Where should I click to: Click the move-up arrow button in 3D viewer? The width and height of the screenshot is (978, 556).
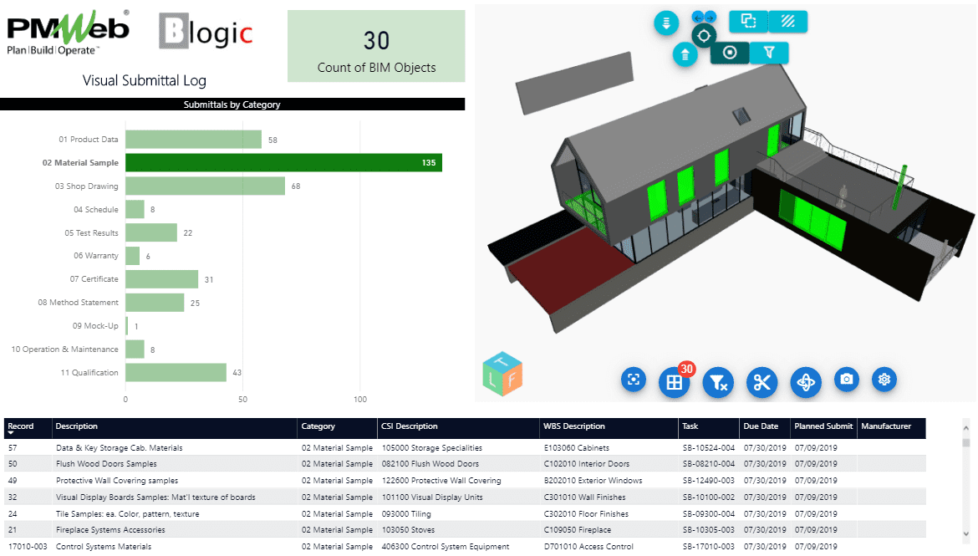tap(685, 55)
